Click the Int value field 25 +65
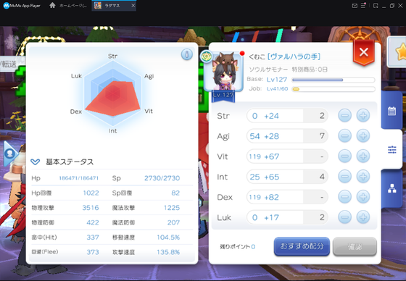The width and height of the screenshot is (406, 281). [287, 177]
